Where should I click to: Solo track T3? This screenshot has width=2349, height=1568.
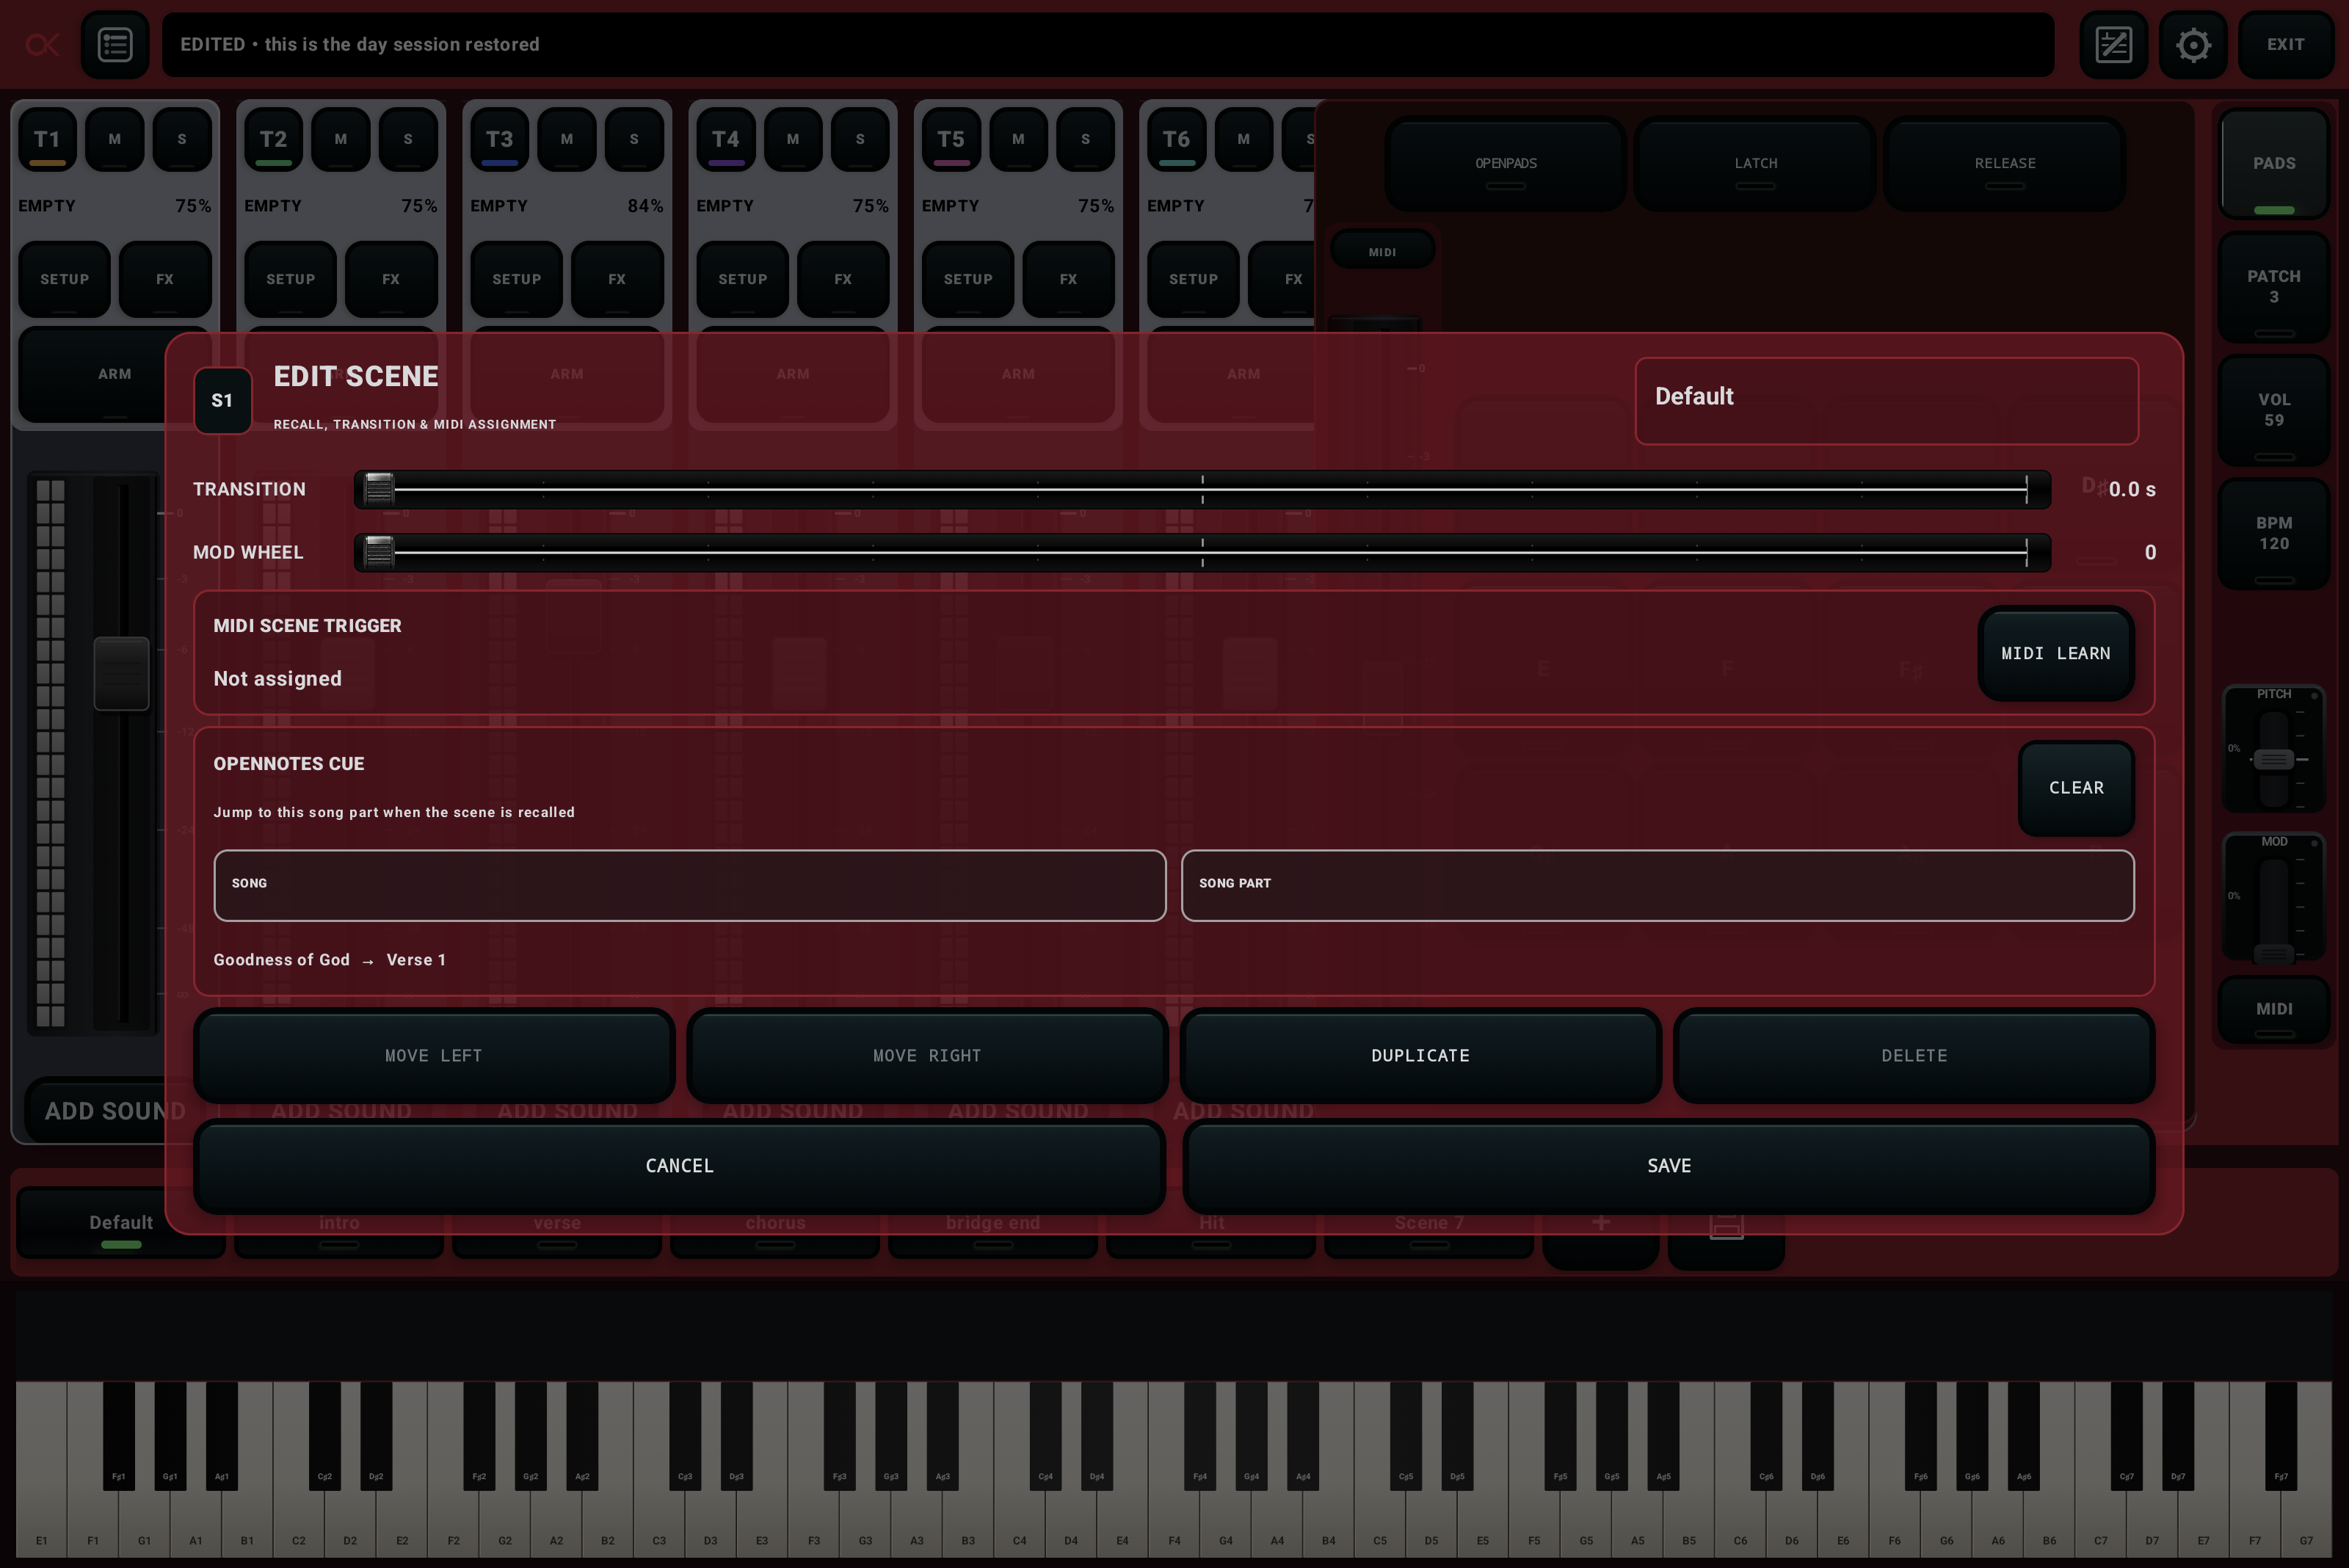[x=634, y=139]
